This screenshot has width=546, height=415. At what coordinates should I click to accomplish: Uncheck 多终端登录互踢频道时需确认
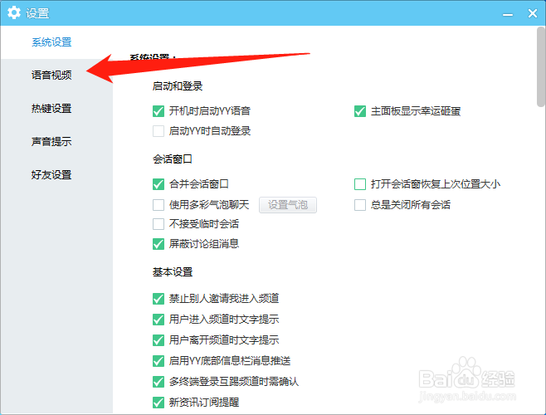158,382
